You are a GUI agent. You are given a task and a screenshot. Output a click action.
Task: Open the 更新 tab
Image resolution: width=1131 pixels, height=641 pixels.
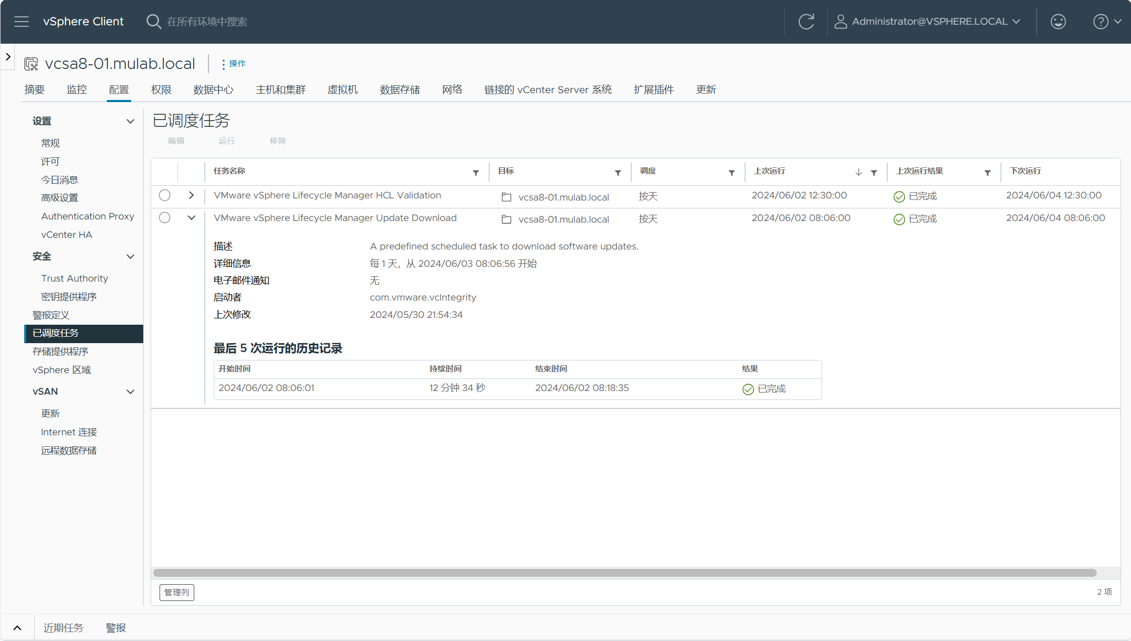706,89
